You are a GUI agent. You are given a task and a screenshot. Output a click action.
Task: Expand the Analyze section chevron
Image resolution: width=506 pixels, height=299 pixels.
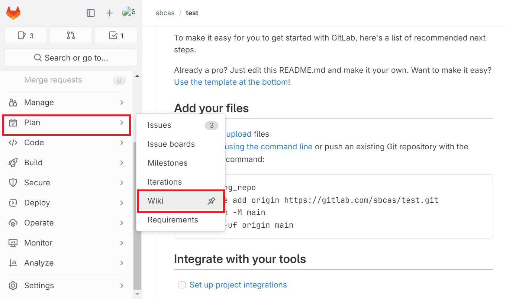tap(122, 263)
